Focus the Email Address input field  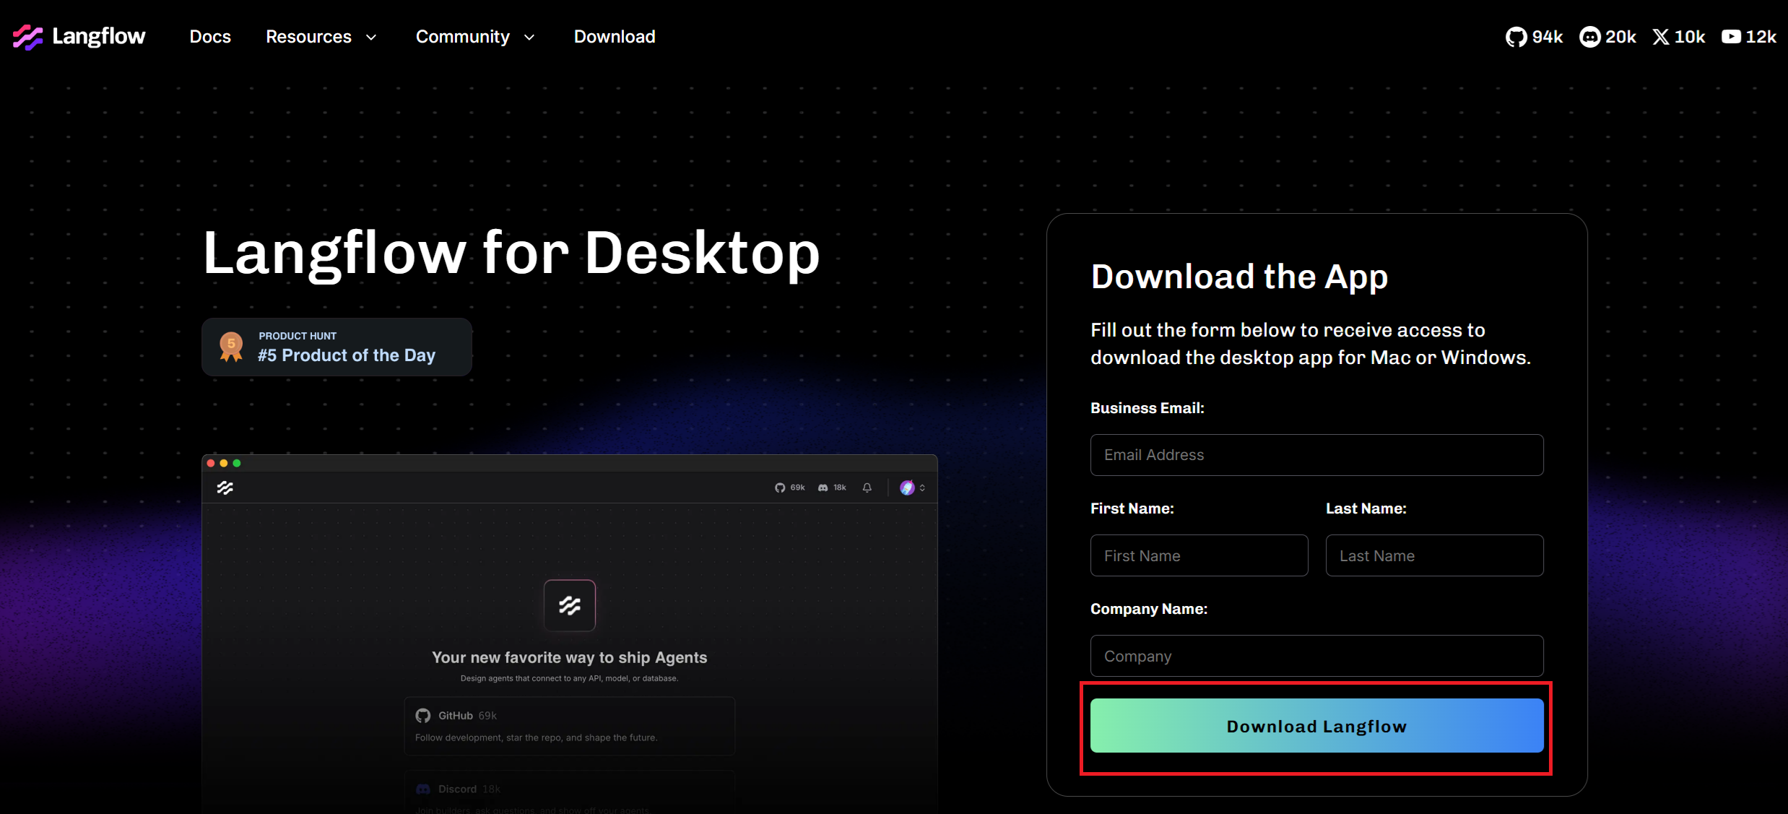pos(1316,455)
